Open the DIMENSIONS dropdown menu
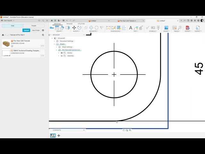 point(116,31)
